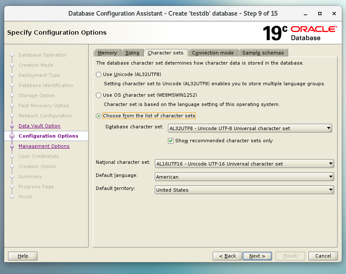Expand the National character set dropdown
This screenshot has width=346, height=274.
[x=244, y=164]
